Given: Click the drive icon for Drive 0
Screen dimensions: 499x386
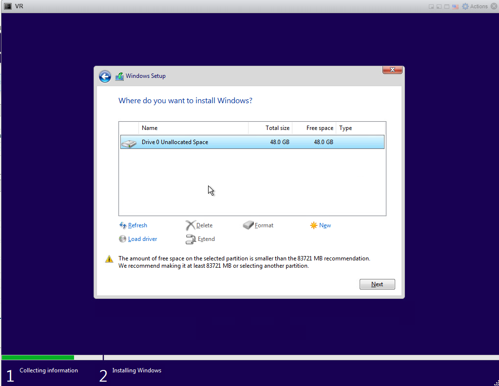Looking at the screenshot, I should point(129,144).
